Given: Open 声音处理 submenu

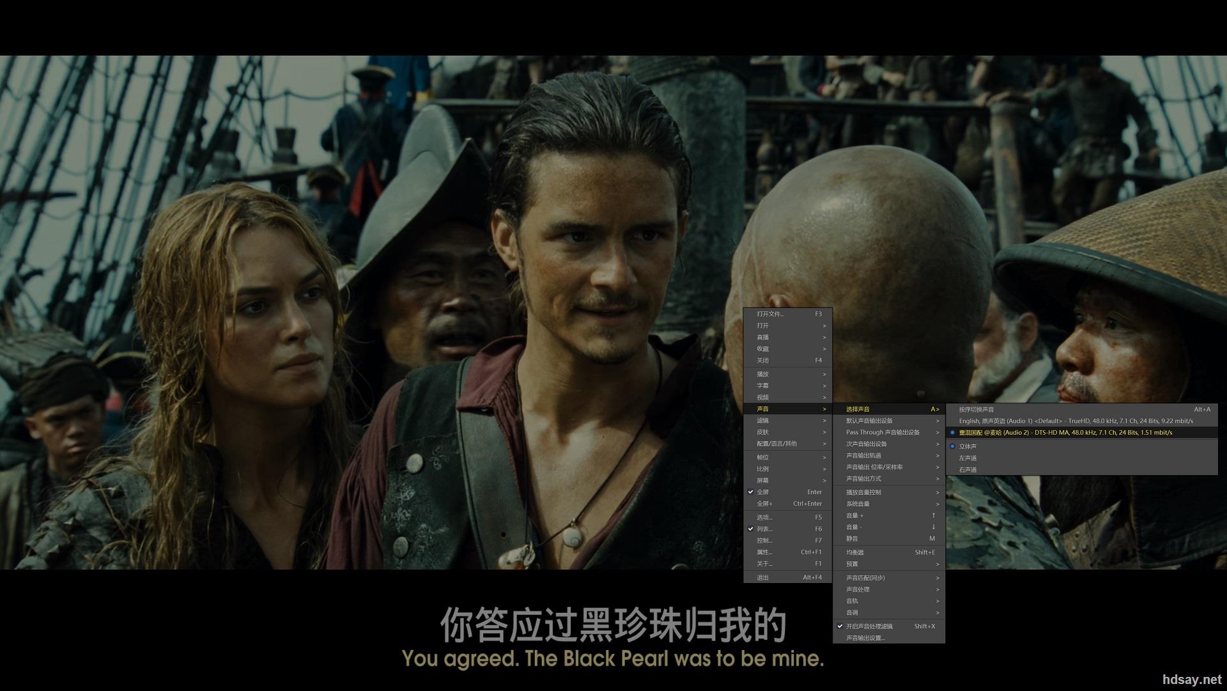Looking at the screenshot, I should pyautogui.click(x=889, y=589).
